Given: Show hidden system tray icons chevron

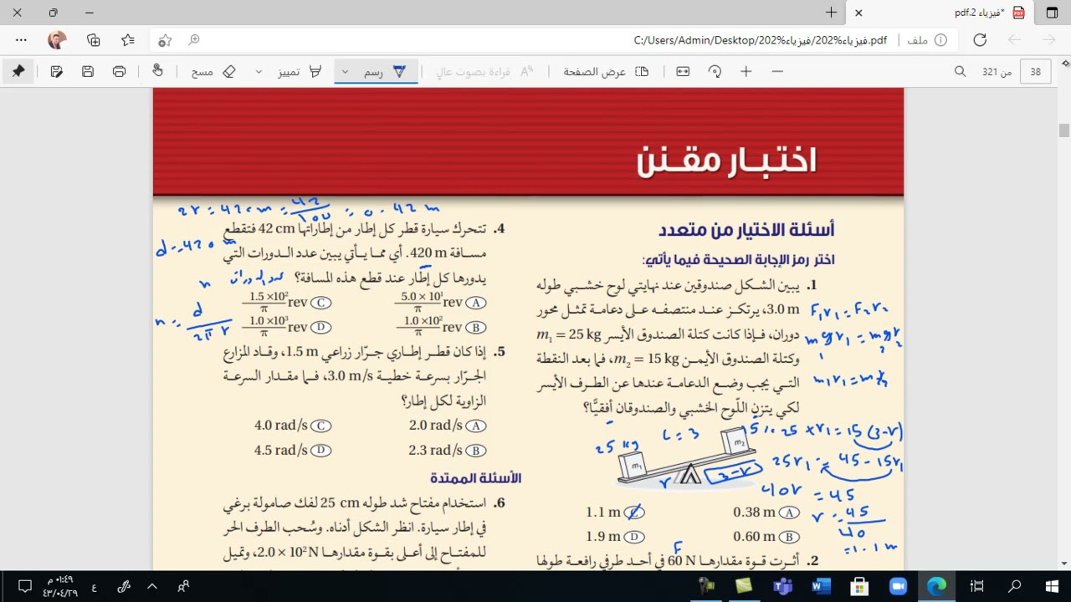Looking at the screenshot, I should (152, 586).
